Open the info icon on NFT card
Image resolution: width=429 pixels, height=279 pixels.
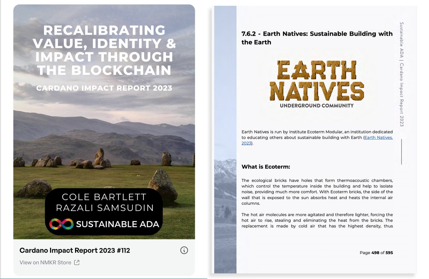click(184, 250)
